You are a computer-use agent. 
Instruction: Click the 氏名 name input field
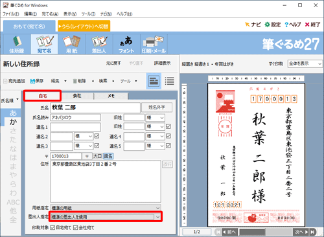(95, 107)
